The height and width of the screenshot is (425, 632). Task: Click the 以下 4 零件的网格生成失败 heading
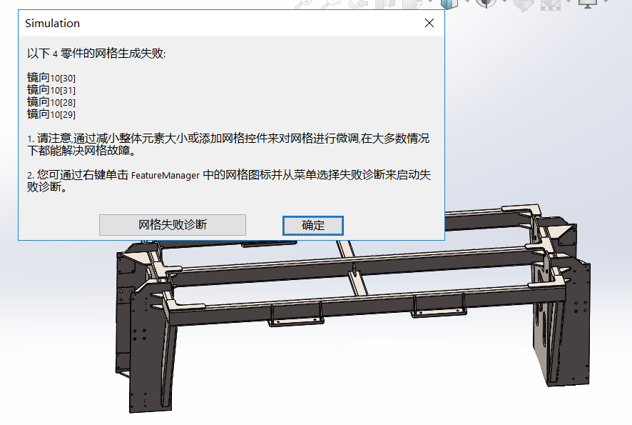[96, 54]
